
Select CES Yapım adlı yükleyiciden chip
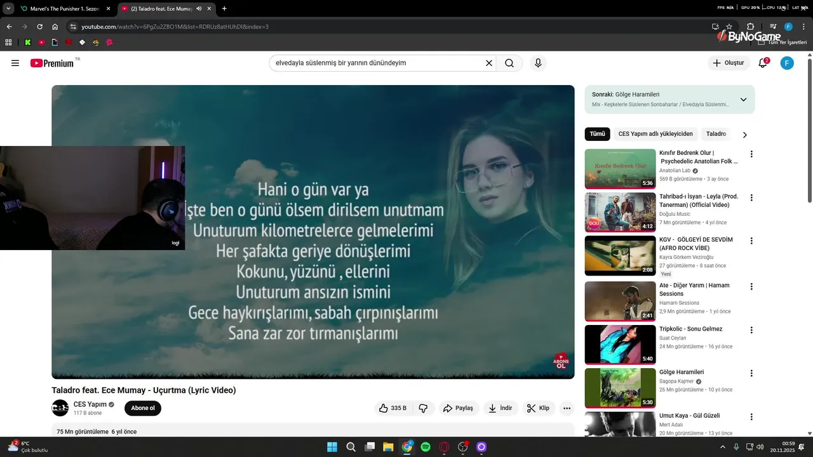(x=655, y=134)
